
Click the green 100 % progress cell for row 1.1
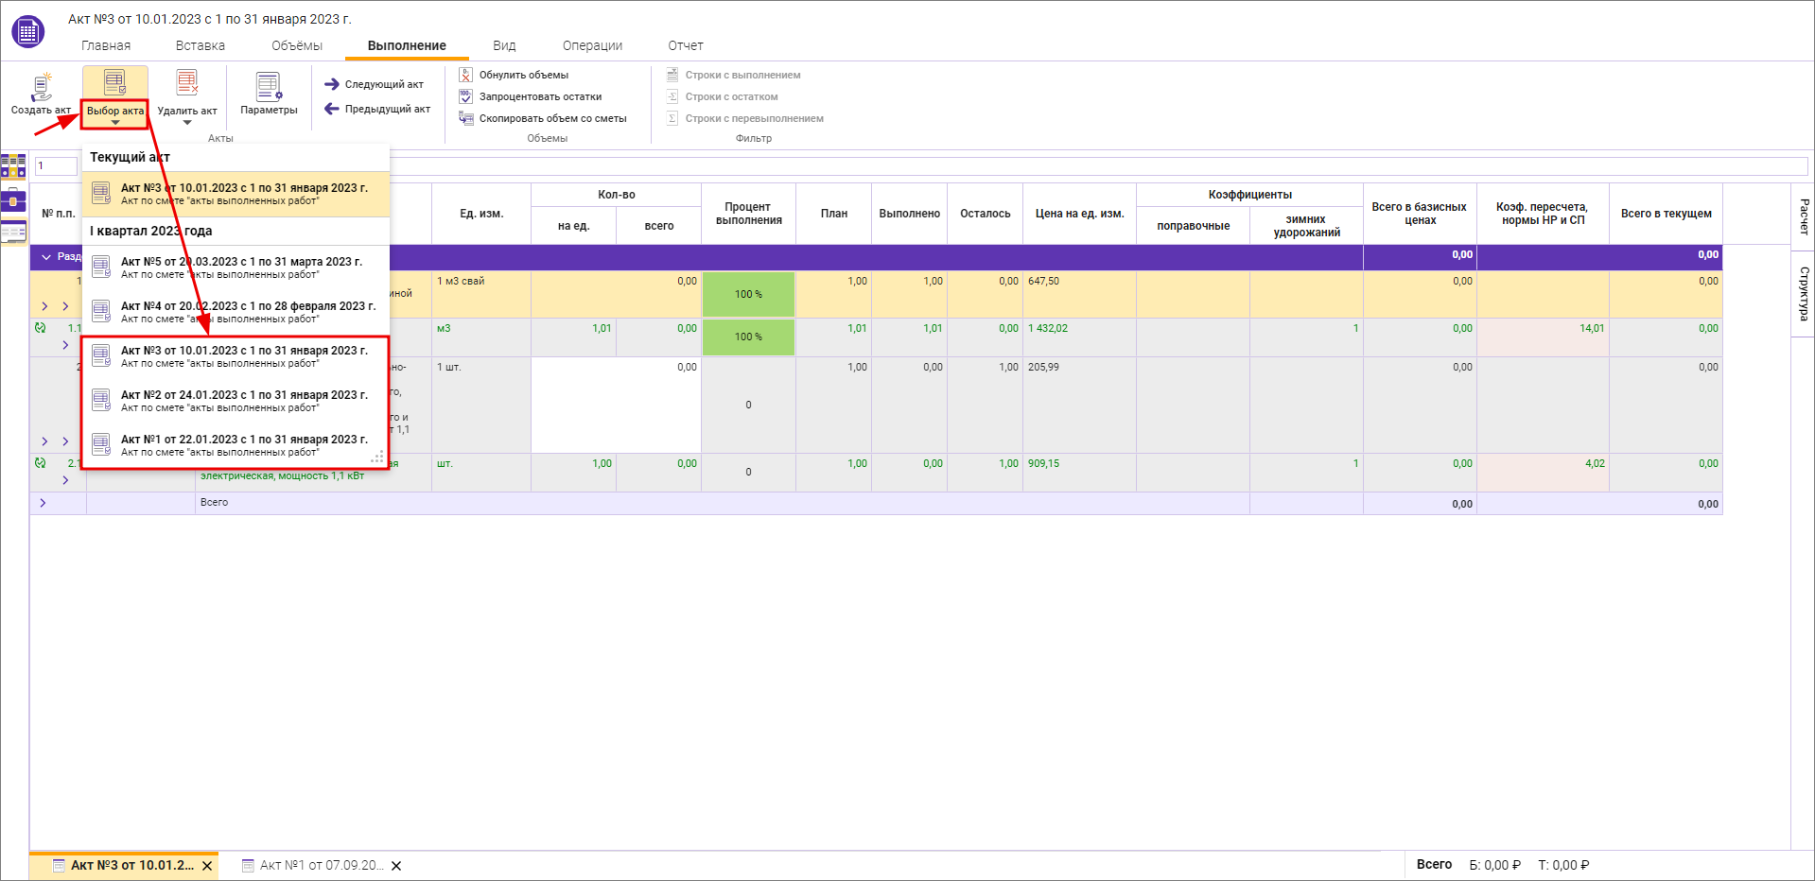[748, 337]
